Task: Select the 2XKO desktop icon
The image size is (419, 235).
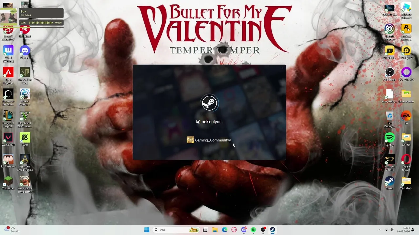Action: pyautogui.click(x=25, y=139)
